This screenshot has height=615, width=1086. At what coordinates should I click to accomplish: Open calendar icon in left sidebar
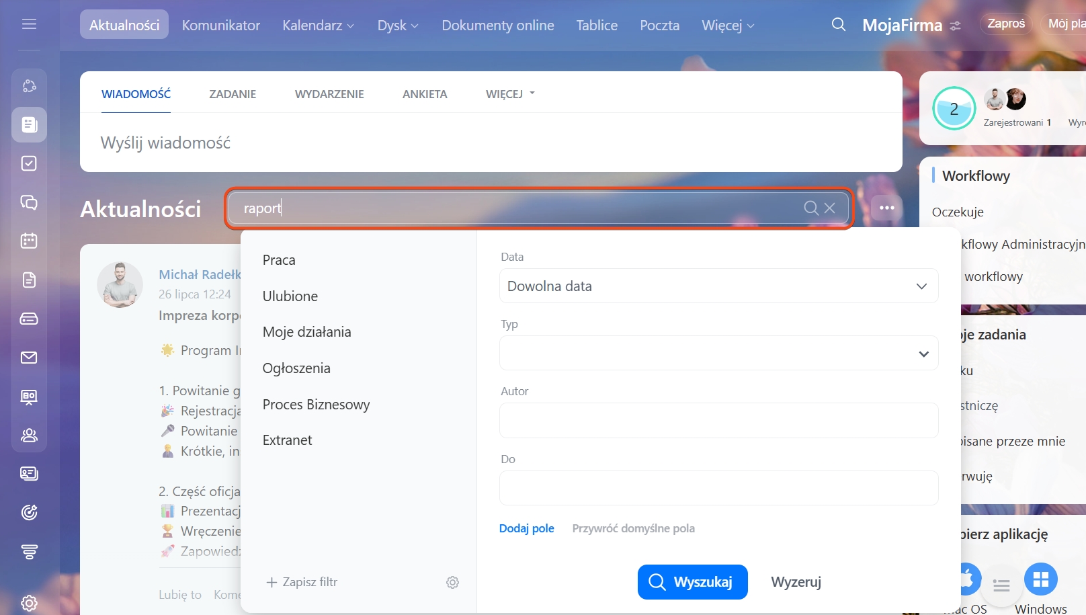pyautogui.click(x=29, y=241)
